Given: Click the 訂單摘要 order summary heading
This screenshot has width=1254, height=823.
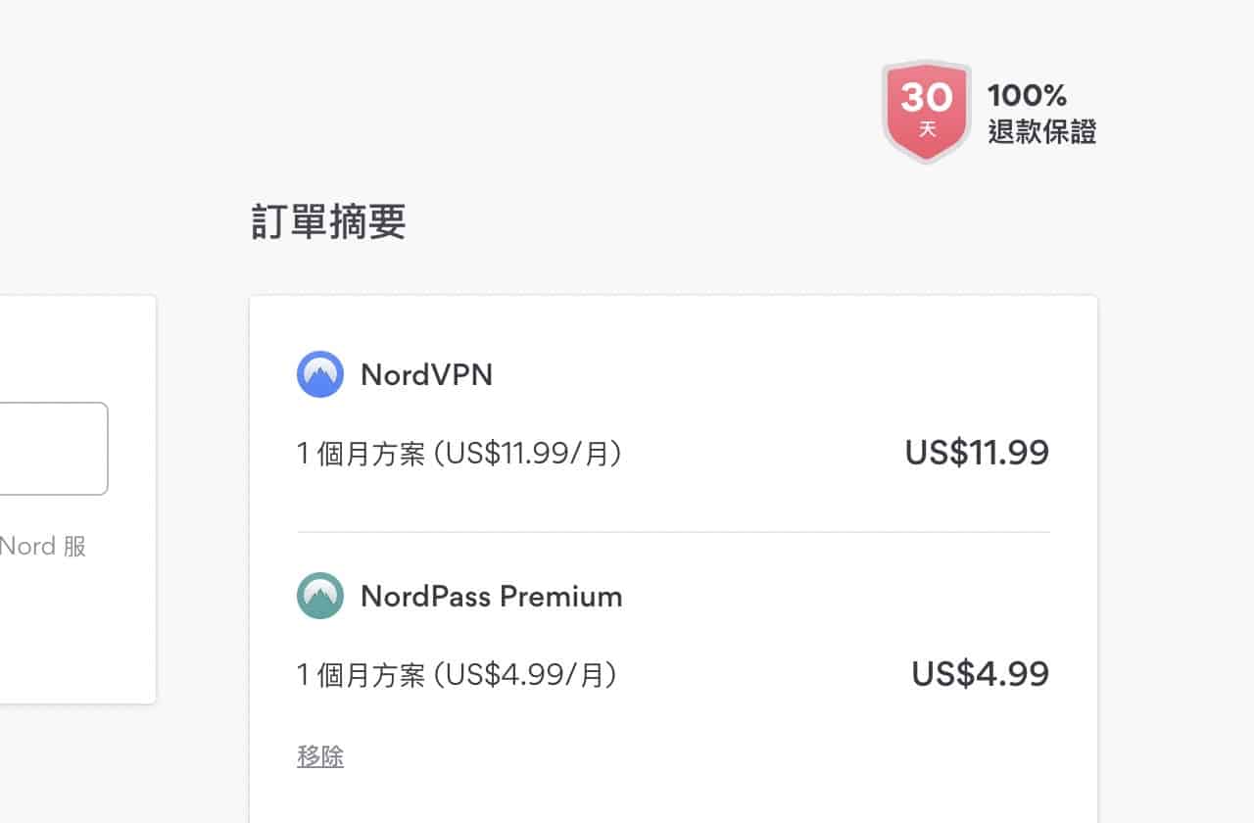Looking at the screenshot, I should (328, 223).
